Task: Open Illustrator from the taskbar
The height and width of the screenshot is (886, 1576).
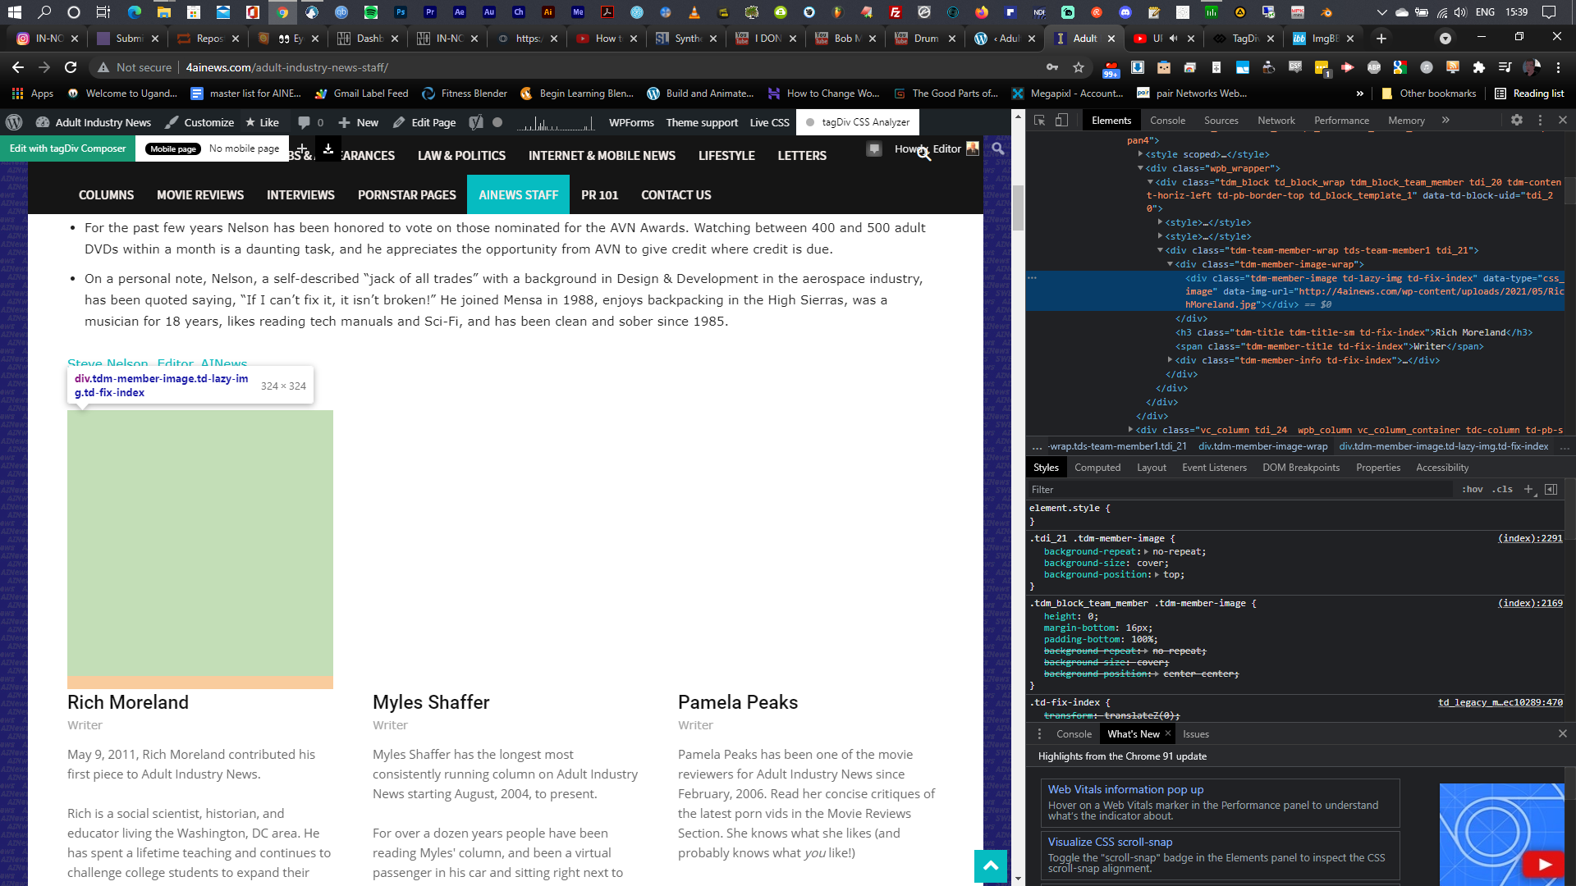Action: [548, 12]
